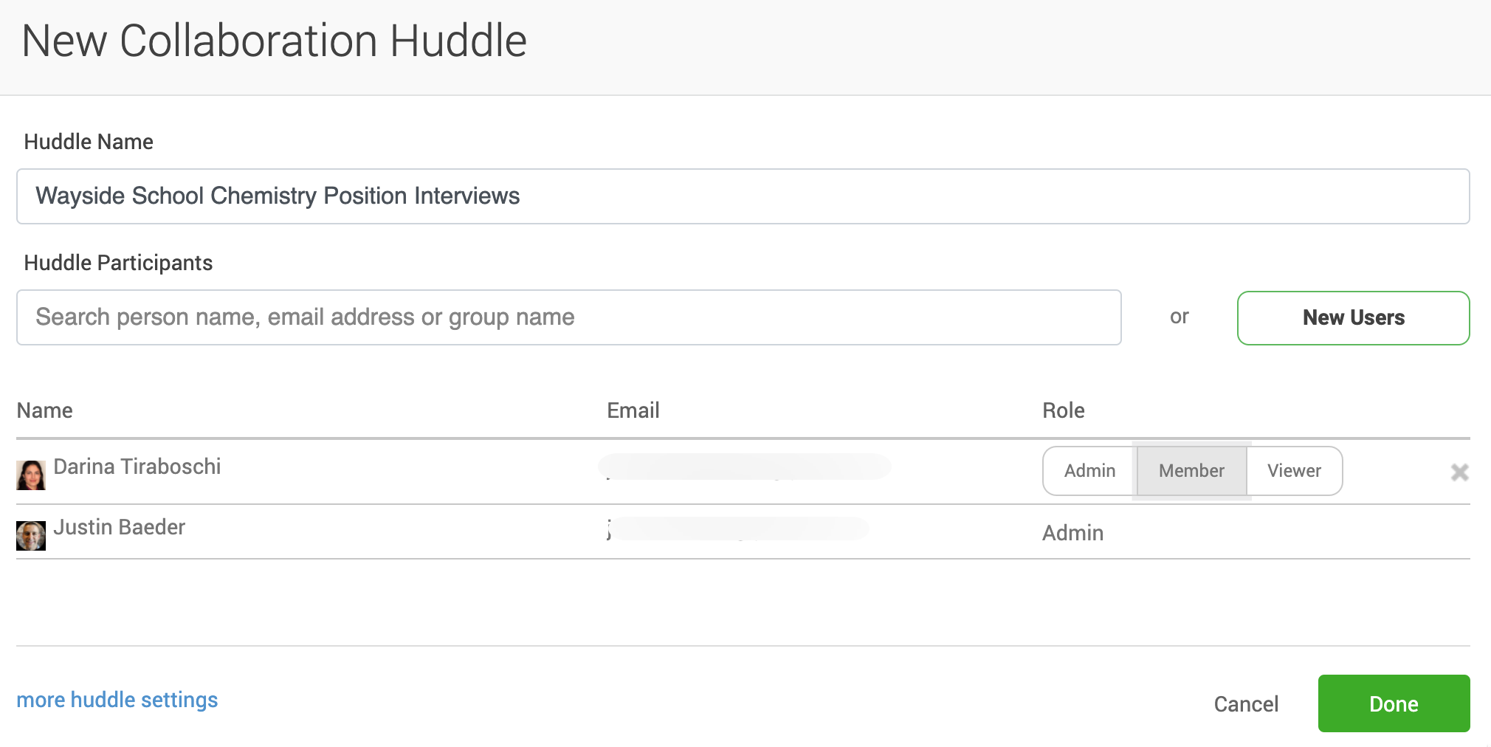Choose Viewer role for Darina Tiraboschi
This screenshot has width=1491, height=747.
click(x=1294, y=471)
